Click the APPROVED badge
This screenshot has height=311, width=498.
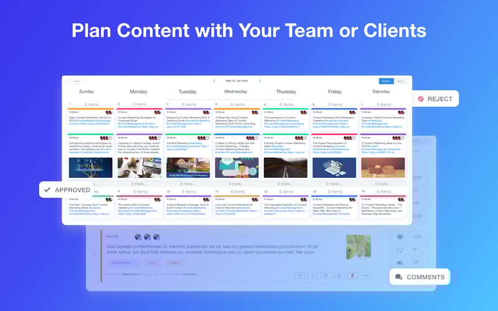(67, 190)
